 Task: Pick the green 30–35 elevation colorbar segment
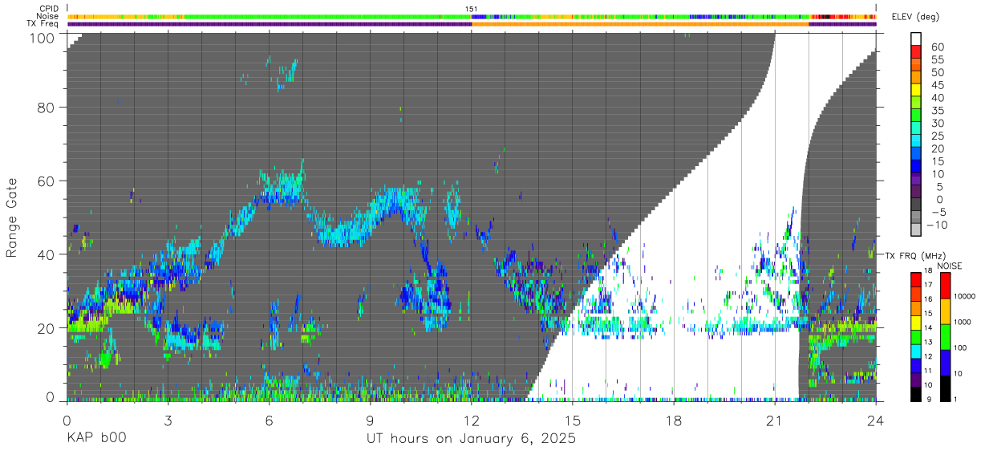coord(916,116)
